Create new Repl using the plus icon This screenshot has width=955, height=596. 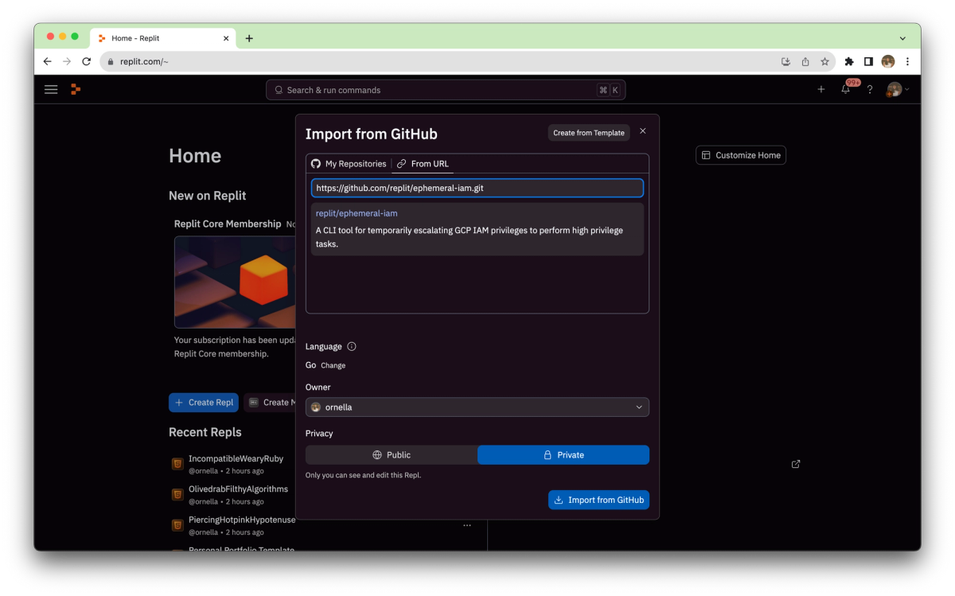coord(821,89)
